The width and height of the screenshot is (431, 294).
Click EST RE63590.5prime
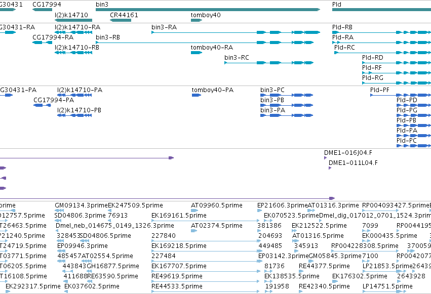[x=89, y=281]
